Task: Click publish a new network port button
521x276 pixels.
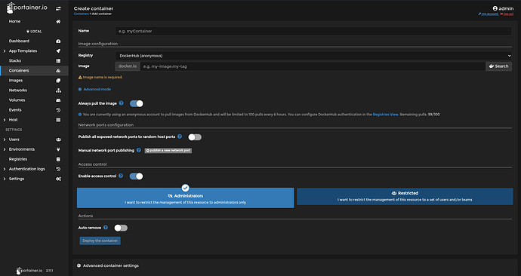Action: pos(168,151)
